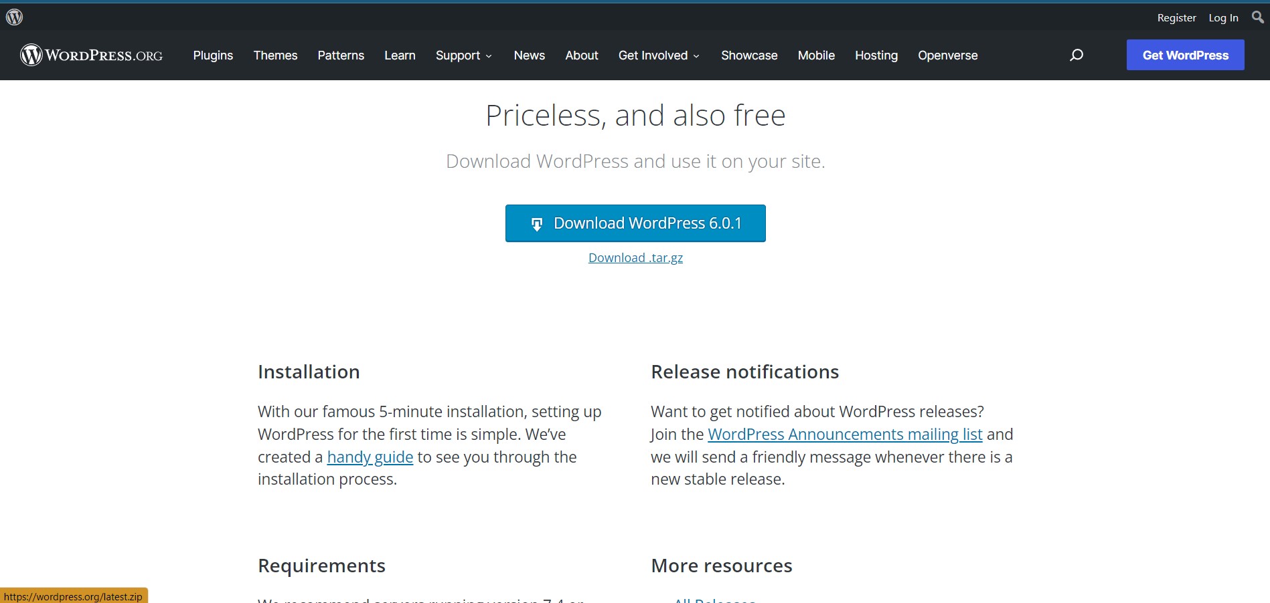The height and width of the screenshot is (603, 1270).
Task: Open WordPress Announcements mailing list link
Action: (x=845, y=435)
